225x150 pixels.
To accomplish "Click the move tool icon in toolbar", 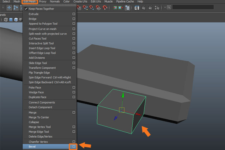I will [9, 7].
